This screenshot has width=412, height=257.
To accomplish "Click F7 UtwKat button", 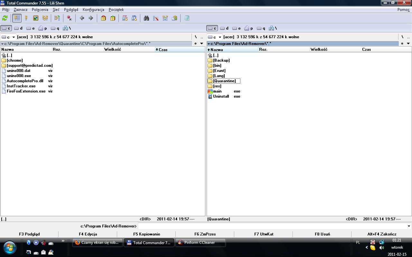I will [264, 234].
